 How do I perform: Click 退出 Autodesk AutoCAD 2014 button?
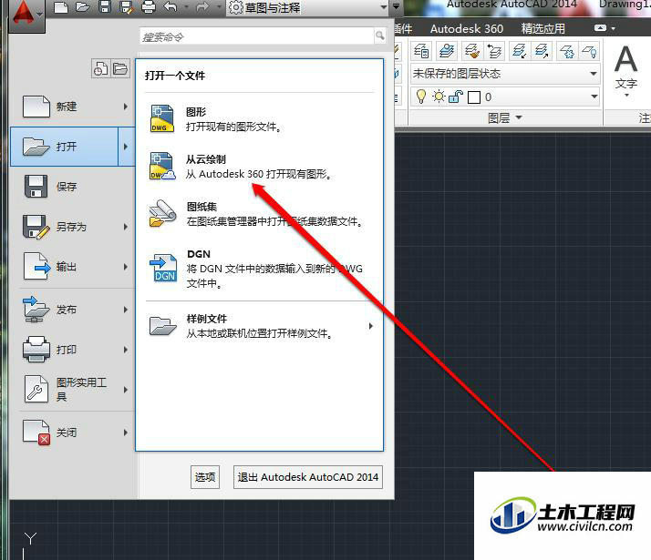pos(307,477)
